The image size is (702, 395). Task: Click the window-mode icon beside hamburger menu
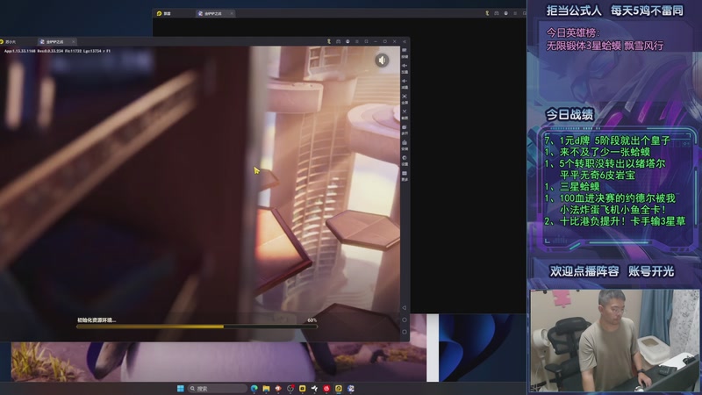[366, 41]
